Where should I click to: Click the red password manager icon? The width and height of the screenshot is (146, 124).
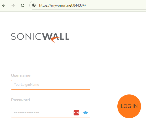pyautogui.click(x=76, y=113)
